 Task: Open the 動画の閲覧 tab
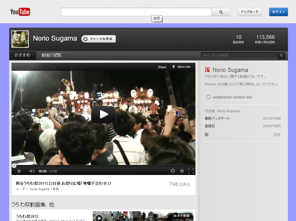[51, 55]
